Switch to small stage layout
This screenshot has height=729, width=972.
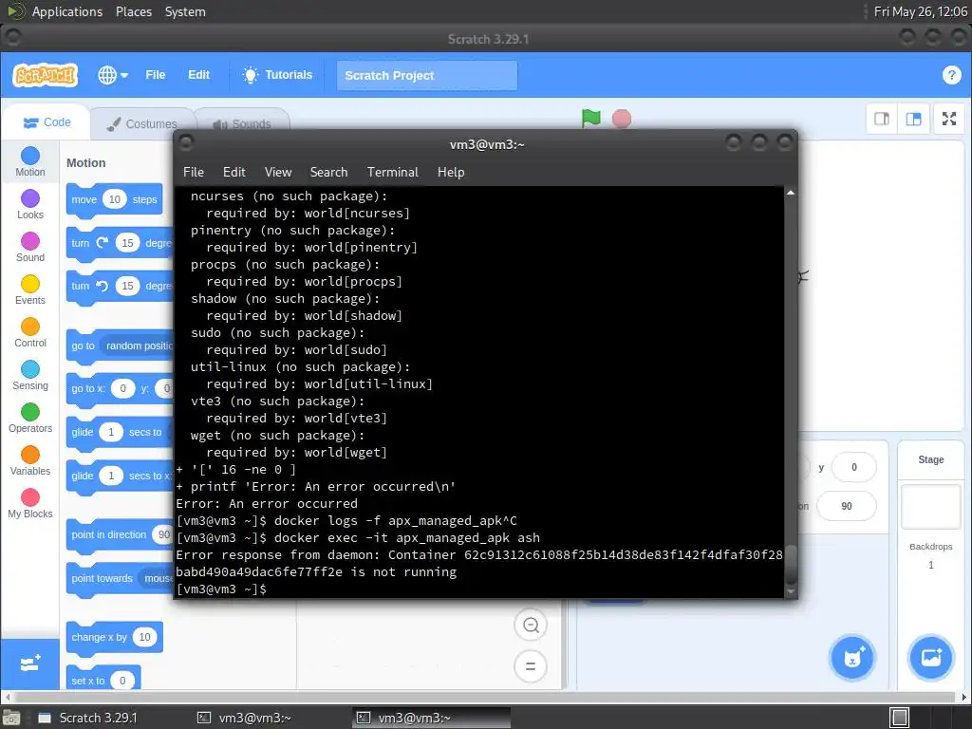(x=882, y=119)
